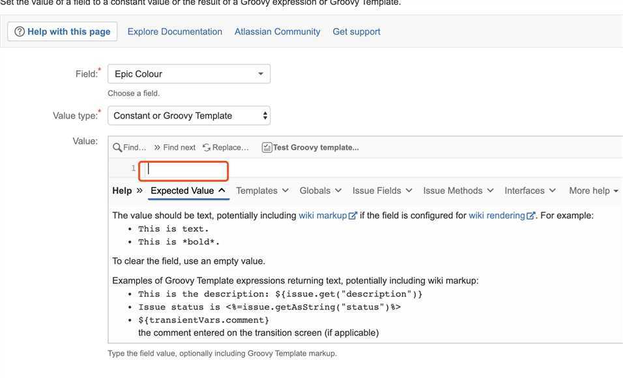Image resolution: width=623 pixels, height=378 pixels.
Task: Open the Explore Documentation link
Action: [175, 31]
